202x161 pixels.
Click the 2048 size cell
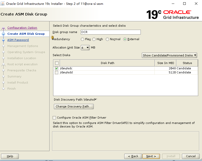166,68
